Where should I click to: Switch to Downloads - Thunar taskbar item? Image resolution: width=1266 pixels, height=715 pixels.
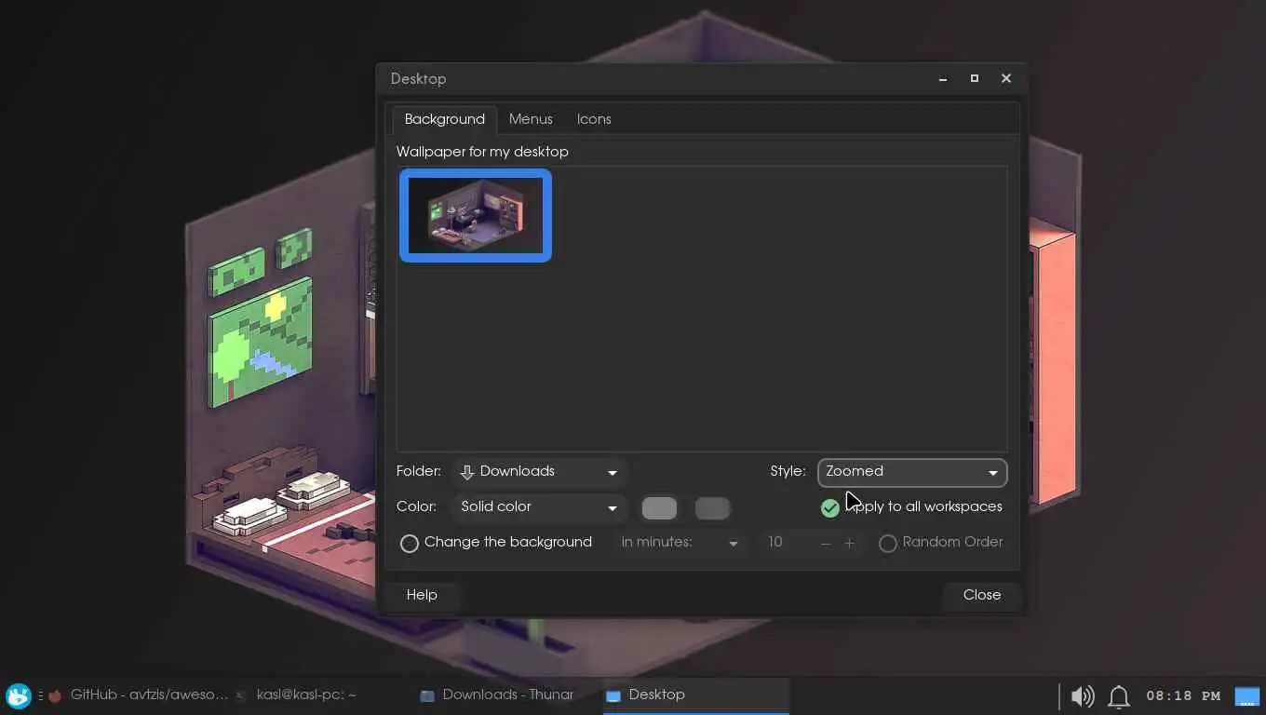[497, 695]
